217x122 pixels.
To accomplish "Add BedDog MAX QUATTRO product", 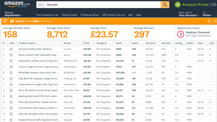I will point(11,96).
